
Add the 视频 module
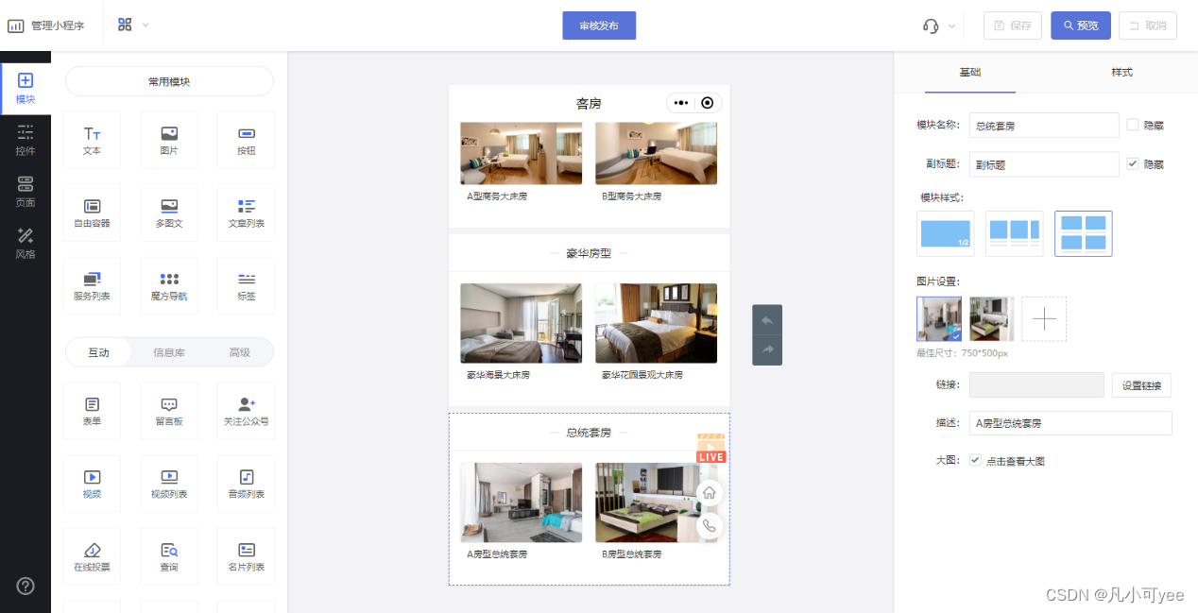click(x=92, y=484)
